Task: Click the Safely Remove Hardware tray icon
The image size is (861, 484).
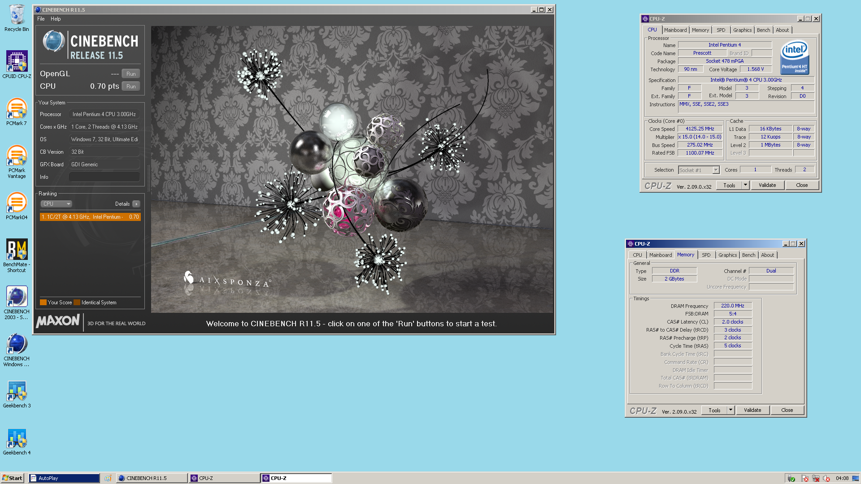Action: 791,478
